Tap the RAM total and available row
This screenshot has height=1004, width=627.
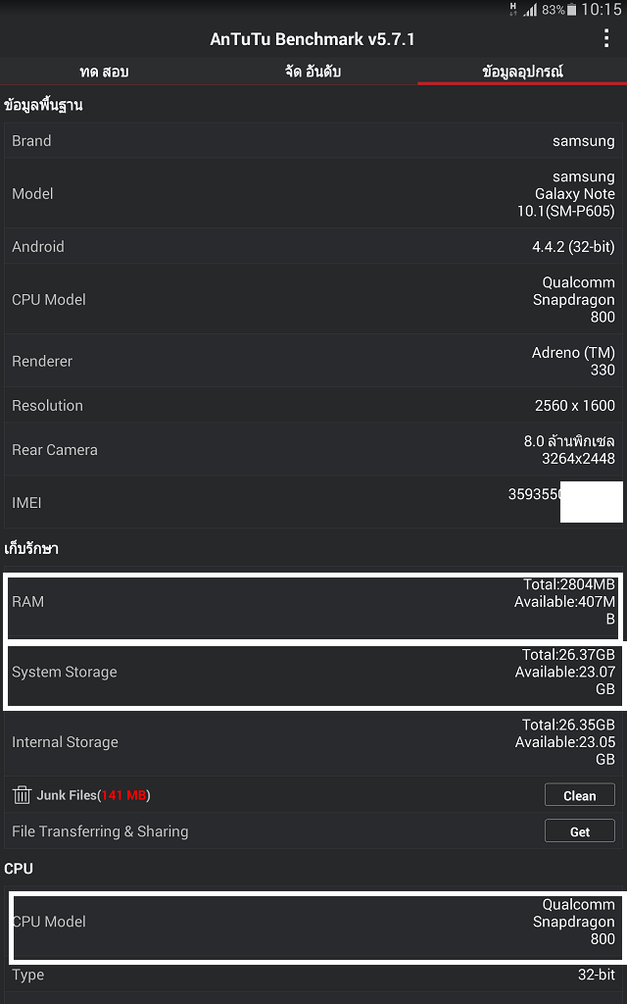(313, 602)
